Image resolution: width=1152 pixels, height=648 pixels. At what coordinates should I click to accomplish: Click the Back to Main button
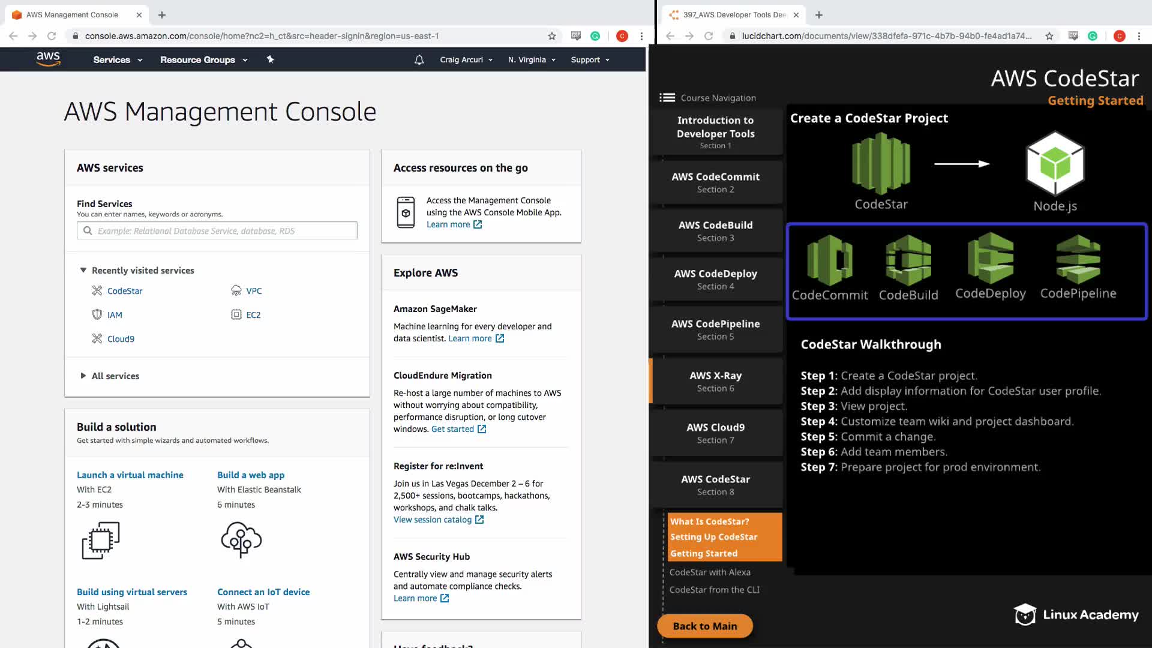[x=704, y=626]
